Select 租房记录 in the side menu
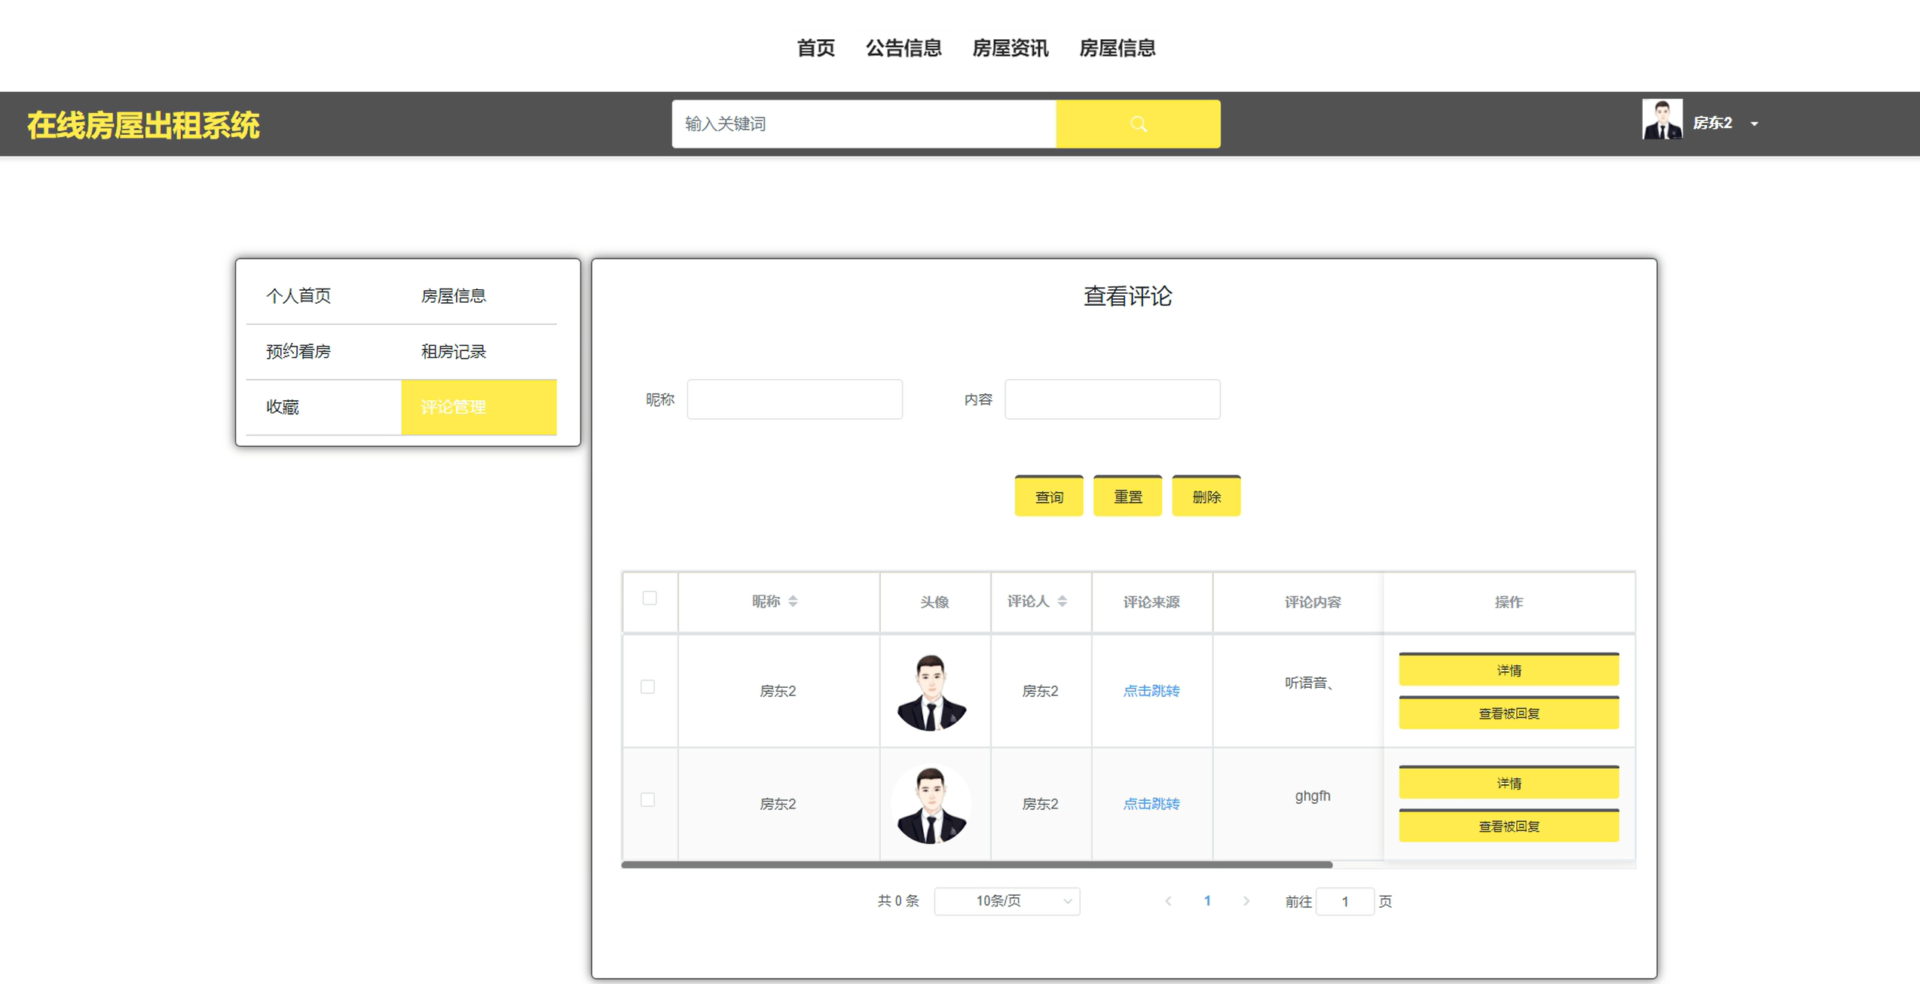Screen dimensions: 1920x984 [454, 352]
